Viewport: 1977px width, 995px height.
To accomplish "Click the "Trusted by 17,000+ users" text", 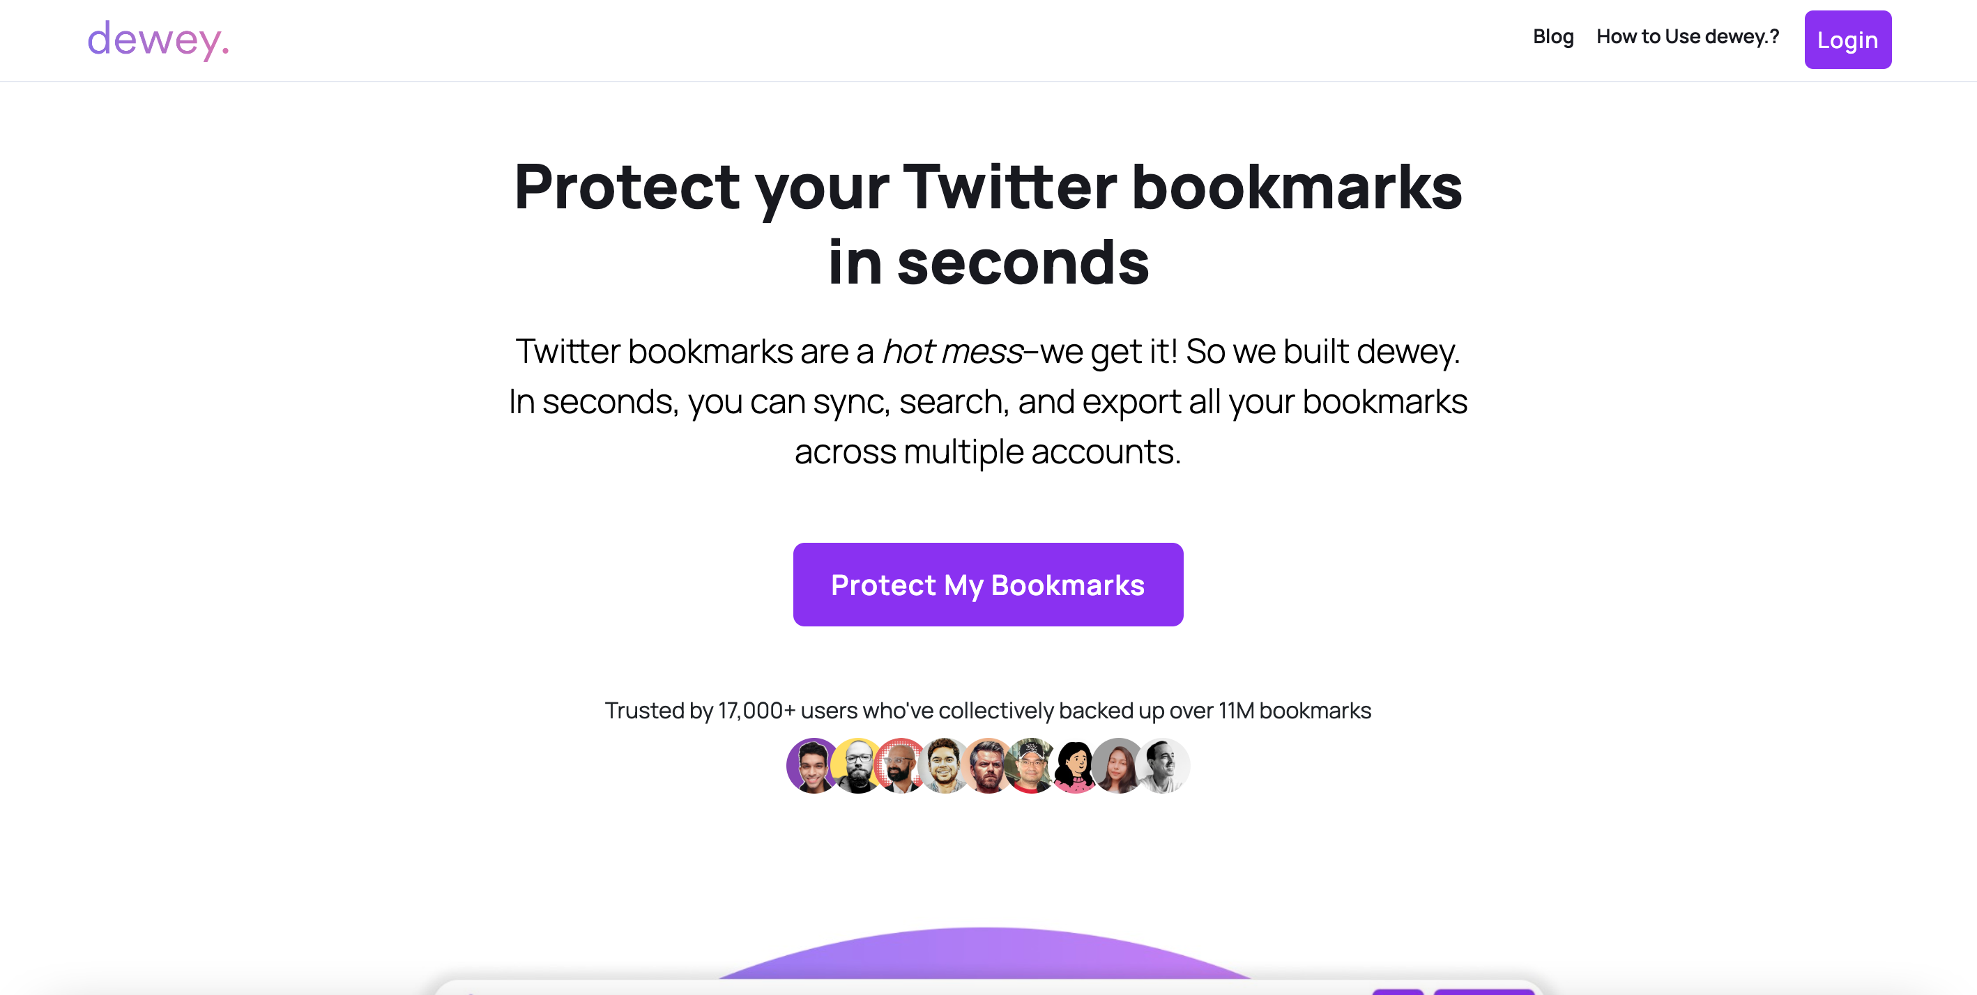I will (988, 711).
